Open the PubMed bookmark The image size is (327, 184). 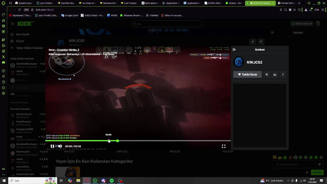152,15
